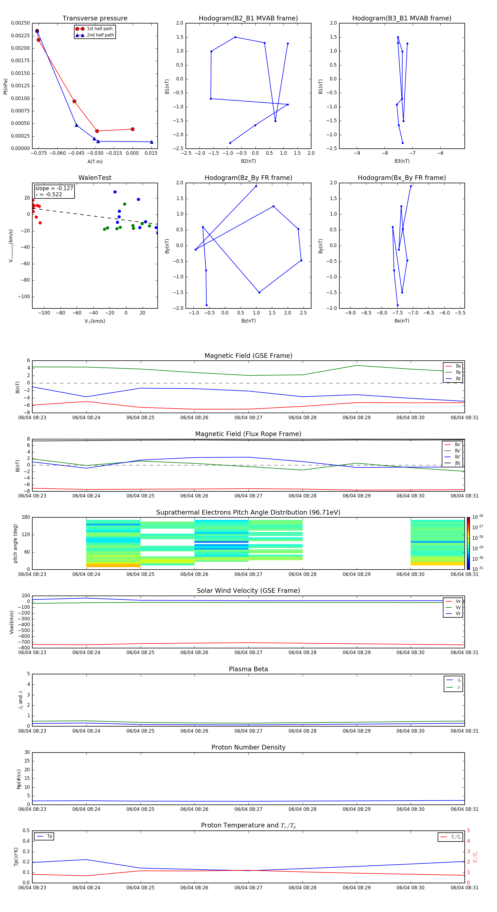Image resolution: width=497 pixels, height=912 pixels.
Task: Click the 'Pt(nPa)' y-axis label
Action: (x=5, y=86)
